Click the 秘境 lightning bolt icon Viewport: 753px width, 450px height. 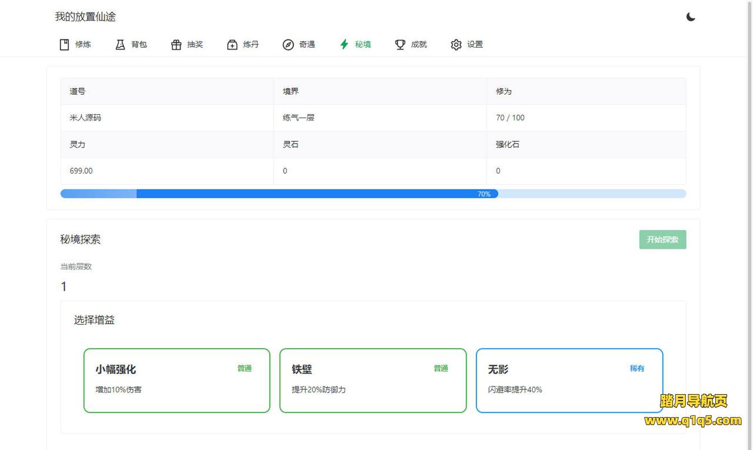[344, 45]
